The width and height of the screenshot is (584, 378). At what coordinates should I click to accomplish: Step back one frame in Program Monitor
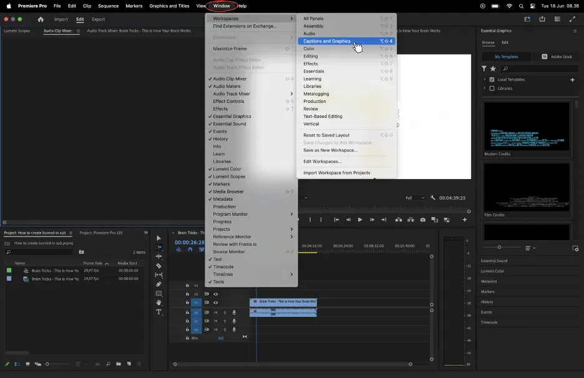point(348,220)
